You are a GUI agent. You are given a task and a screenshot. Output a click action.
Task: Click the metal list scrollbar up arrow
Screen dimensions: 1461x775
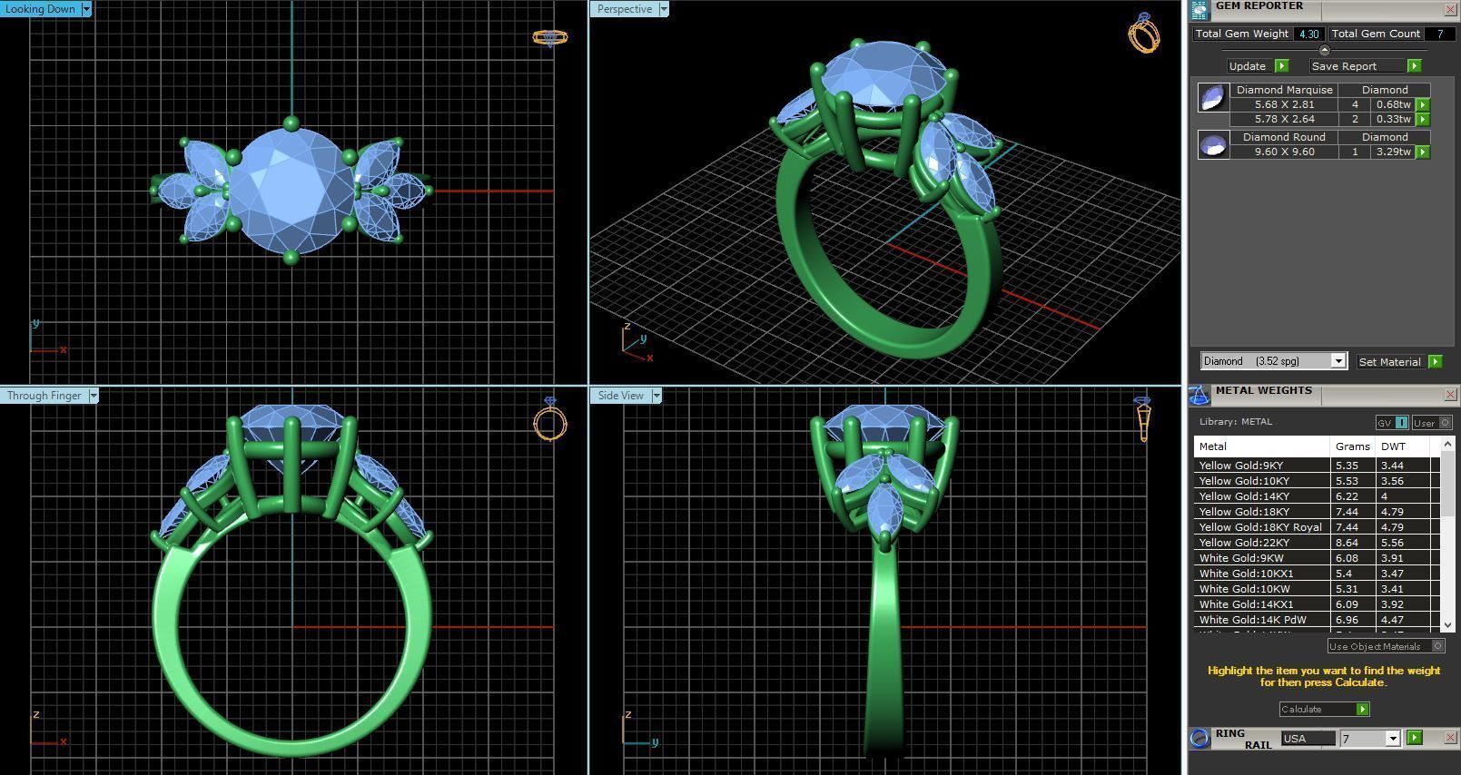point(1448,444)
